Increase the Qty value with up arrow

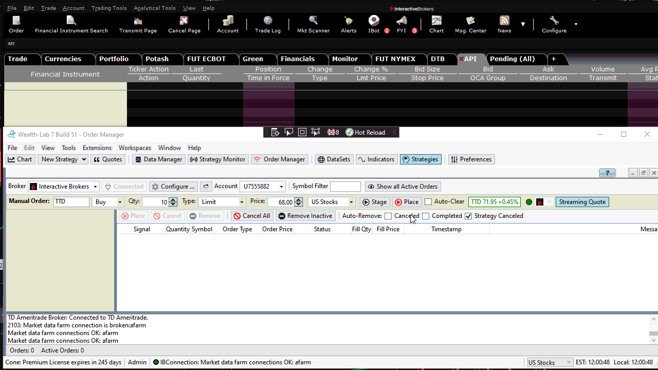(x=173, y=200)
